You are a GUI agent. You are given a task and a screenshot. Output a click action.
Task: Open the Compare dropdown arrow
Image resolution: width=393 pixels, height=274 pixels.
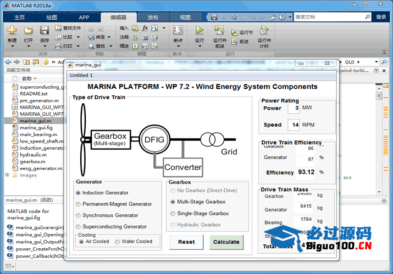pyautogui.click(x=78, y=37)
